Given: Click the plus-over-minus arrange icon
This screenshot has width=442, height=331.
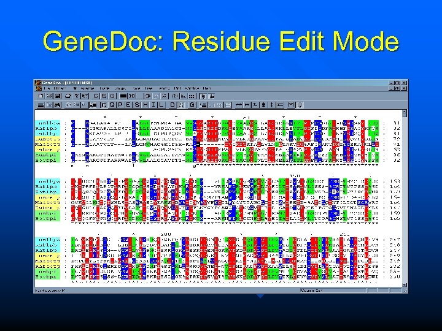Looking at the screenshot, I should 255,105.
